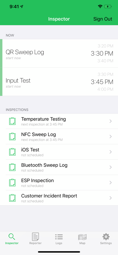Expand Bluetooth Sweep Log chevron
Viewport: 118px width, 255px height.
point(111,167)
